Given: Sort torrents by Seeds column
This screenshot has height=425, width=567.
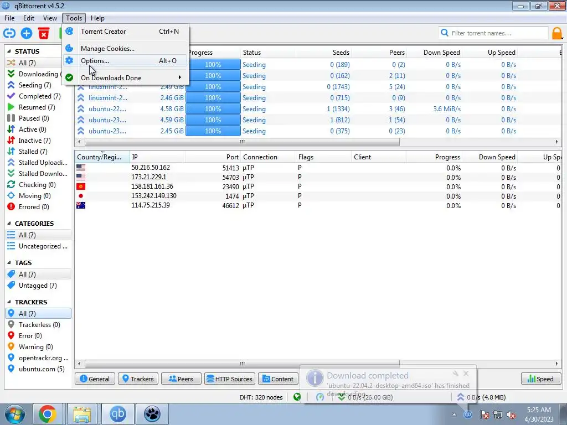Looking at the screenshot, I should 323,53.
